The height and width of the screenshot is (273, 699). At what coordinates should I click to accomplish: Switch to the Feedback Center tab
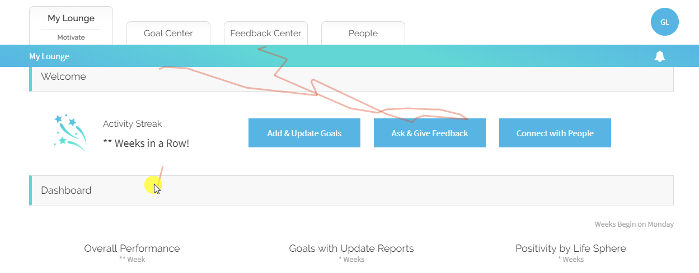point(266,33)
